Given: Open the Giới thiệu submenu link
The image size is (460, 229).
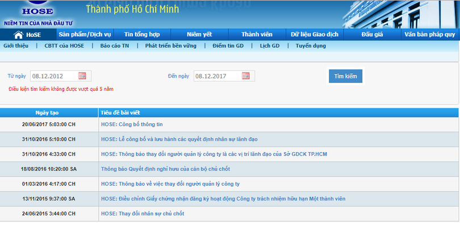Looking at the screenshot, I should coord(16,46).
